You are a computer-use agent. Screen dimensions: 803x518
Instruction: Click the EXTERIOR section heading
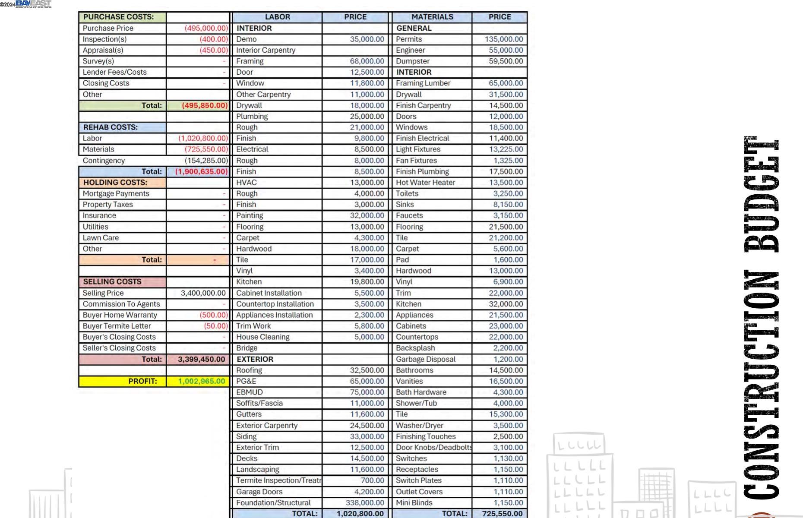[x=255, y=359]
